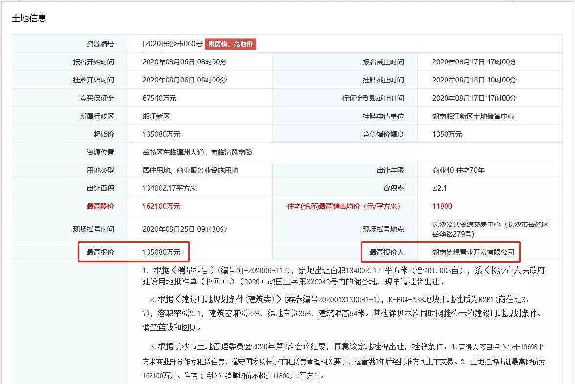Click the 起始价 label

(104, 134)
